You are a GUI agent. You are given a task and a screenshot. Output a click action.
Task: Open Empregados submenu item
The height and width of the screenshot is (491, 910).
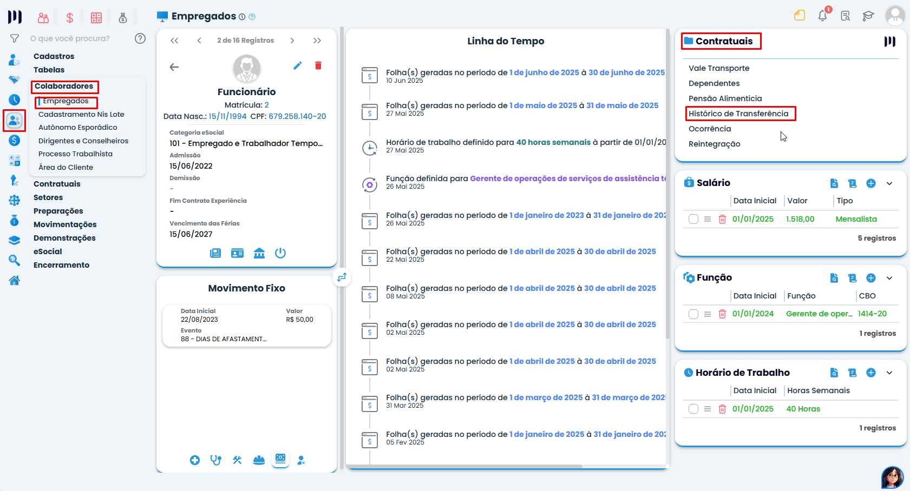[66, 101]
